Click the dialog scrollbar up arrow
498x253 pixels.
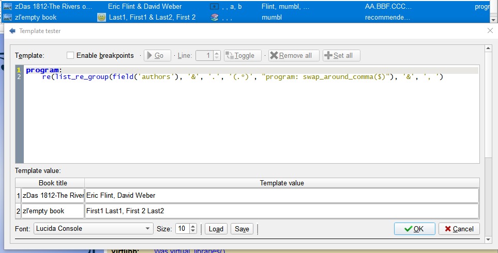pos(489,48)
